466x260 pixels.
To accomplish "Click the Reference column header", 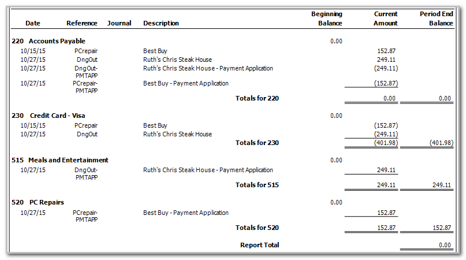I will pos(82,23).
